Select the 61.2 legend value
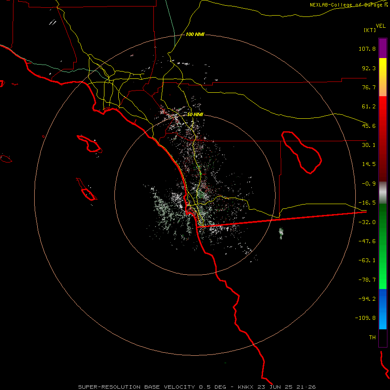This screenshot has height=390, width=390. point(369,107)
